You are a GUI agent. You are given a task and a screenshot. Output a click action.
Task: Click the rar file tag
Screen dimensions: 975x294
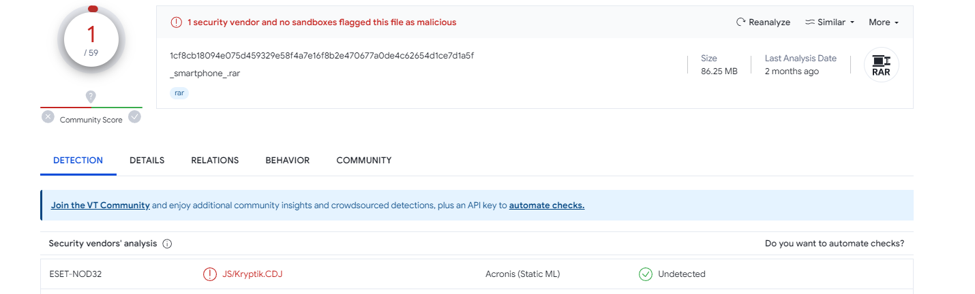click(179, 93)
